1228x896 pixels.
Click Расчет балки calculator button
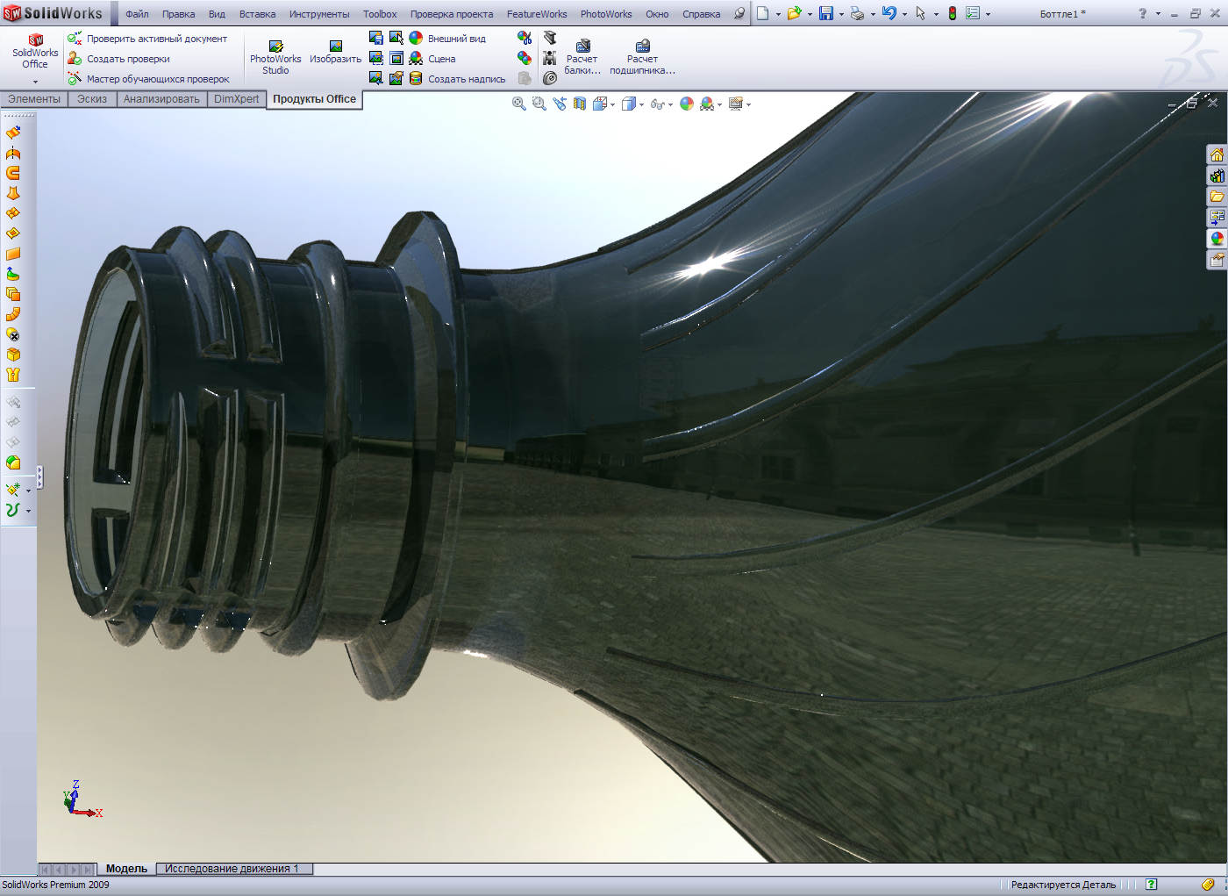[582, 58]
